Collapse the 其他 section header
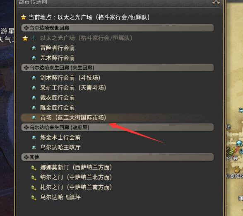Screen dimensions: 243x216 (118, 157)
